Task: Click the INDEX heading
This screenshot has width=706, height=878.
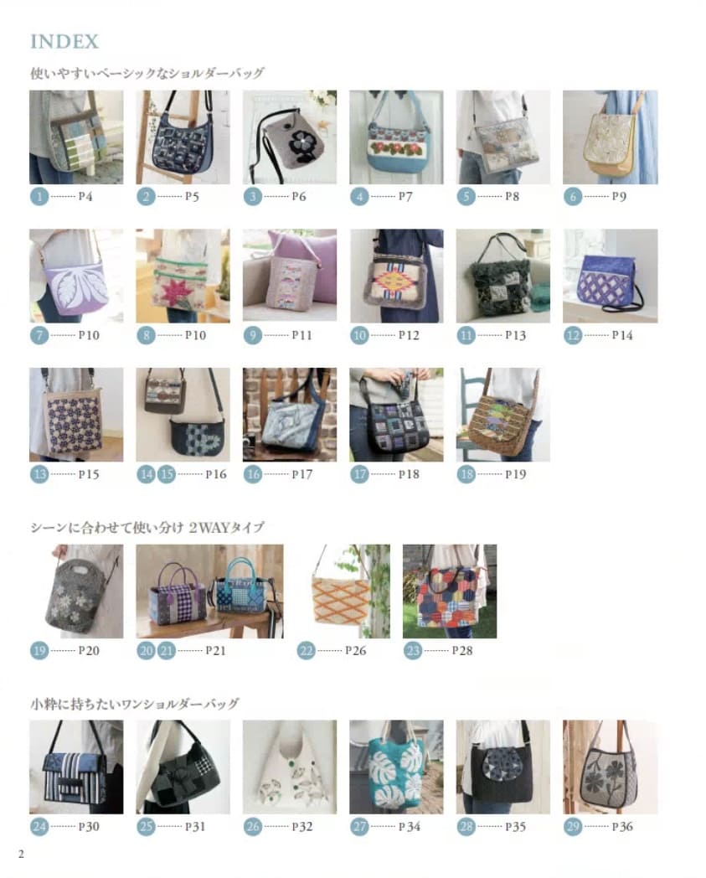Action: click(x=64, y=41)
